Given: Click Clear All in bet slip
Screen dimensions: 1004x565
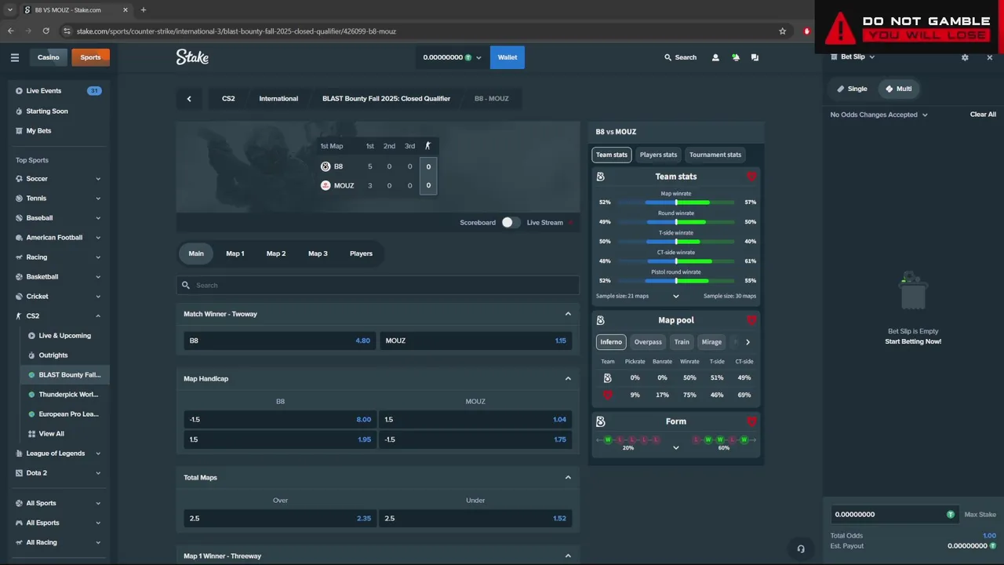Looking at the screenshot, I should pos(983,115).
